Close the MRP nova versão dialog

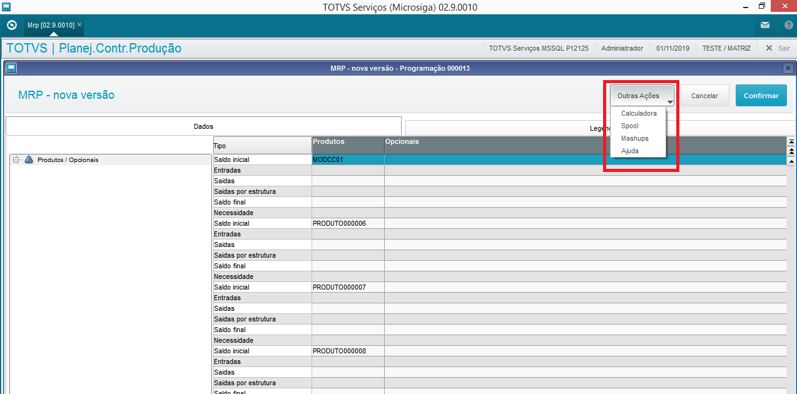pos(788,68)
